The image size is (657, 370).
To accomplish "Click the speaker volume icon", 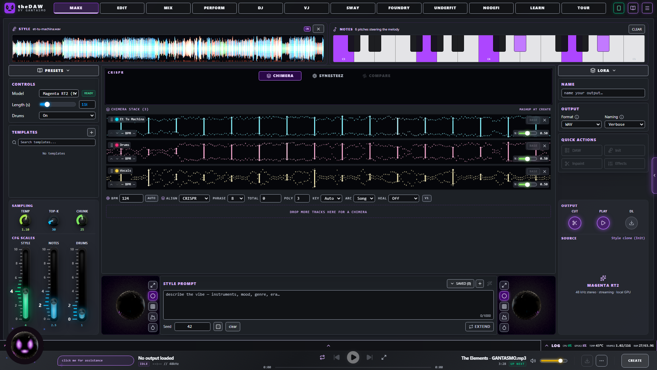I will pos(533,361).
